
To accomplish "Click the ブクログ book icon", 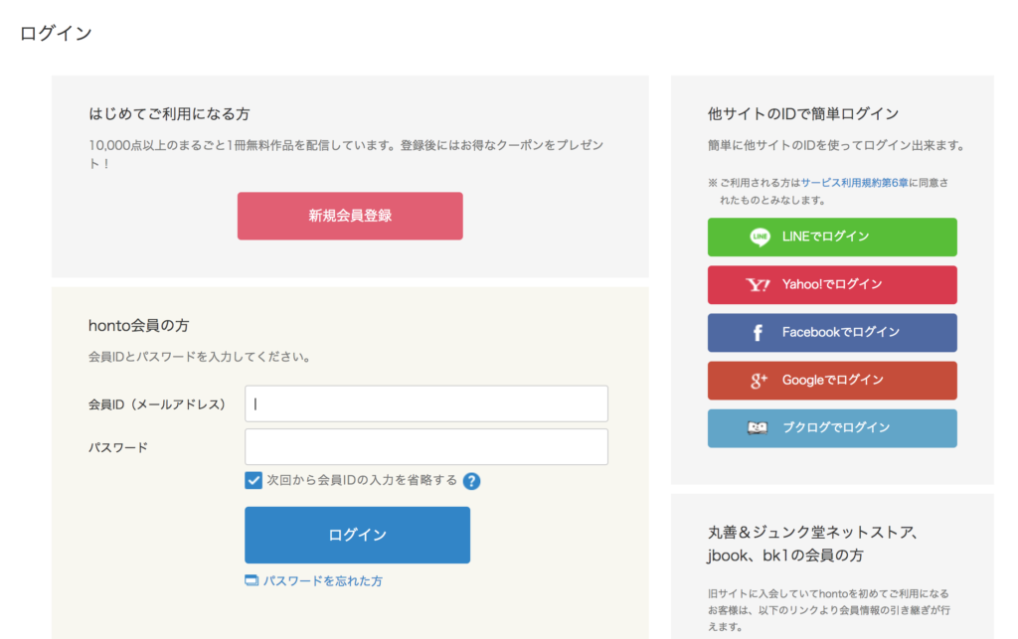I will coord(758,428).
